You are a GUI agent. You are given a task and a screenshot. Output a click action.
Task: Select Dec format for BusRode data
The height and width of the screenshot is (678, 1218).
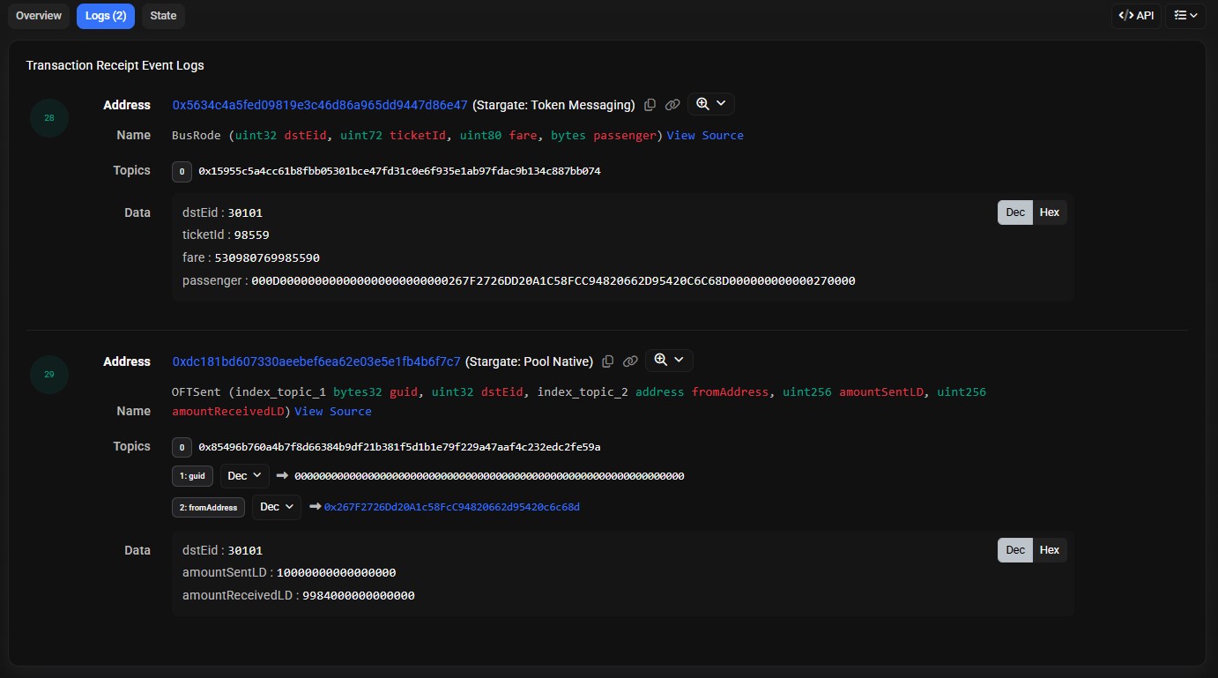[x=1015, y=212]
